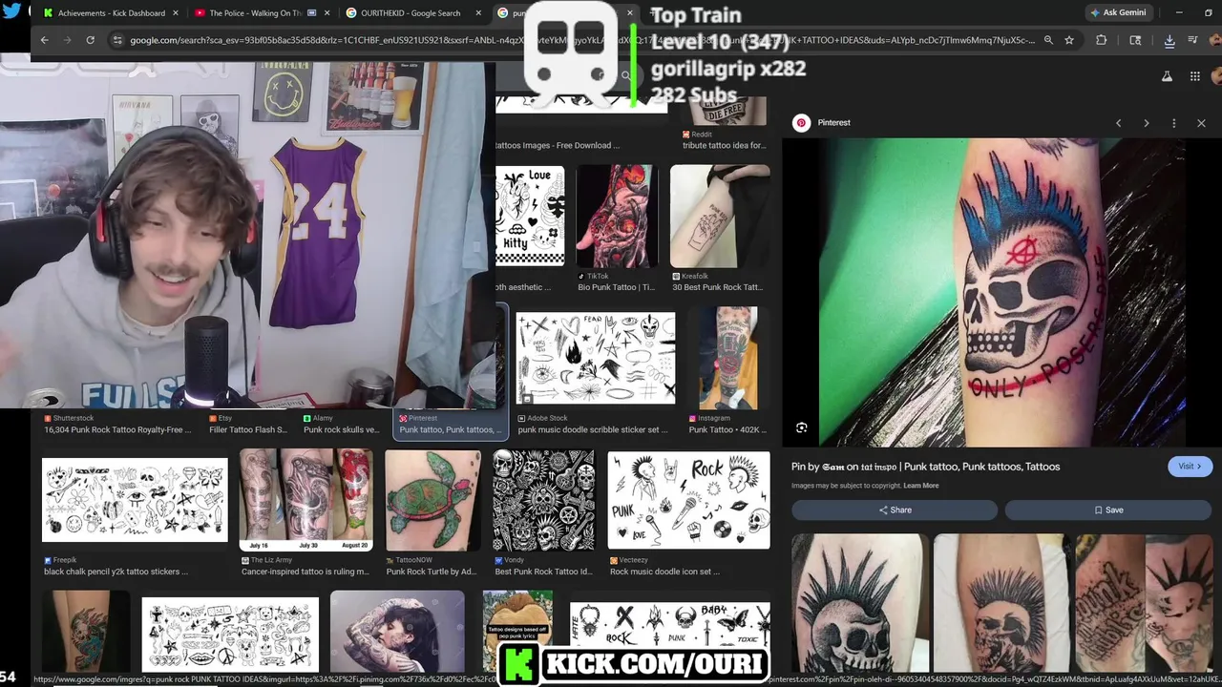Click the 'Punk rock skulls ve...' Alamy caption
Viewport: 1222px width, 687px height.
342,430
